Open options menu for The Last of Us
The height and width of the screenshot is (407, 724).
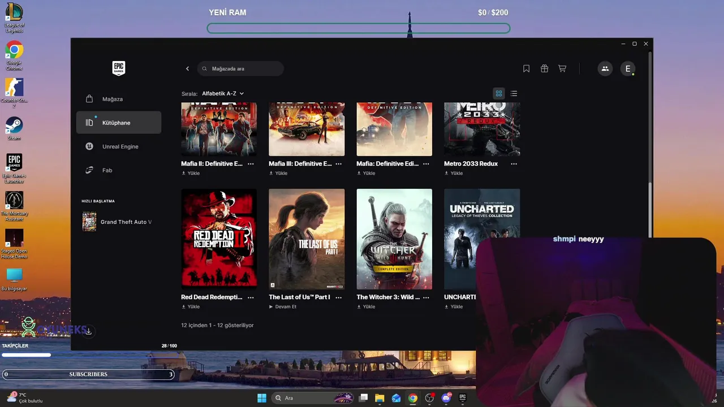click(338, 297)
